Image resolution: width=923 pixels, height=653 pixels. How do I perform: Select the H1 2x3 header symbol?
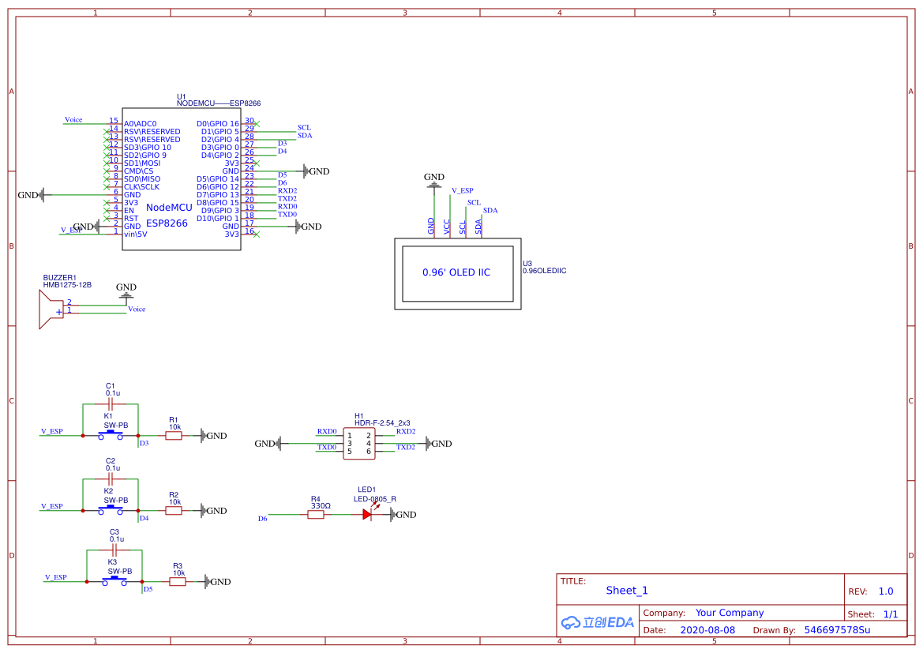(359, 444)
